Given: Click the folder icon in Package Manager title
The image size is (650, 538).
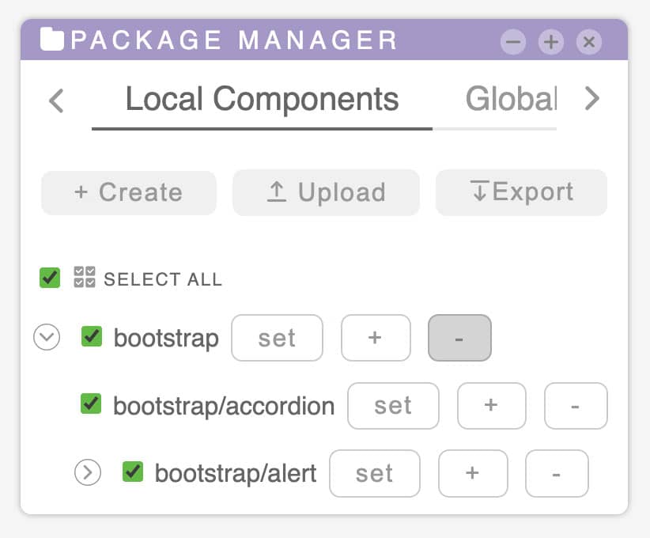Looking at the screenshot, I should point(52,40).
